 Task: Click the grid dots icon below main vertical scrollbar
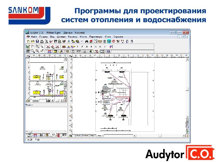(187, 120)
